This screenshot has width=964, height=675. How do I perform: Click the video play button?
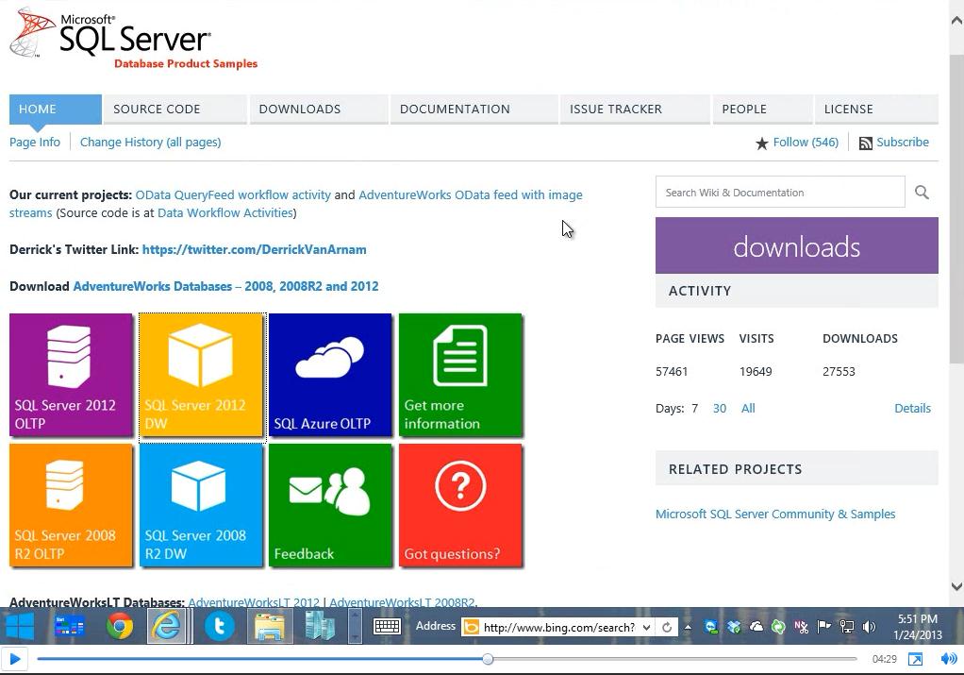click(x=15, y=659)
